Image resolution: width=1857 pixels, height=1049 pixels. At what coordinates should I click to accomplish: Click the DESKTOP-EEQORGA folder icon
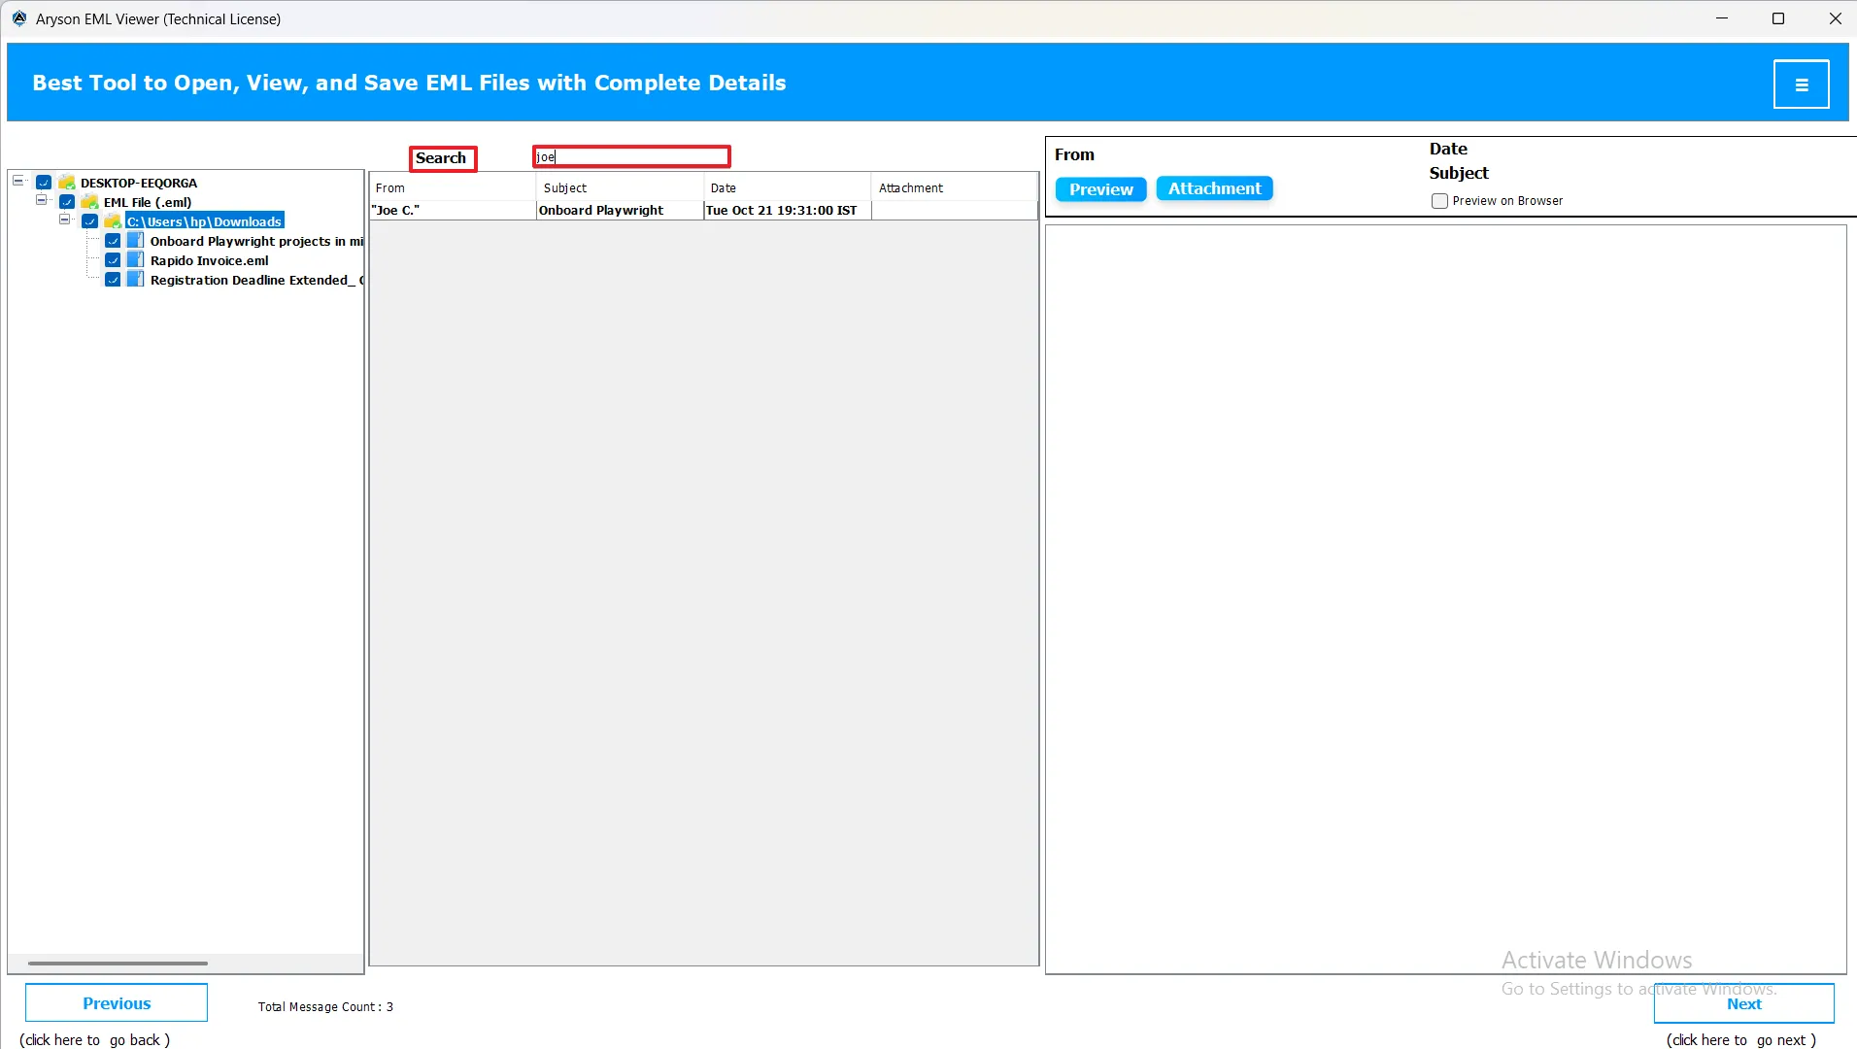(67, 183)
